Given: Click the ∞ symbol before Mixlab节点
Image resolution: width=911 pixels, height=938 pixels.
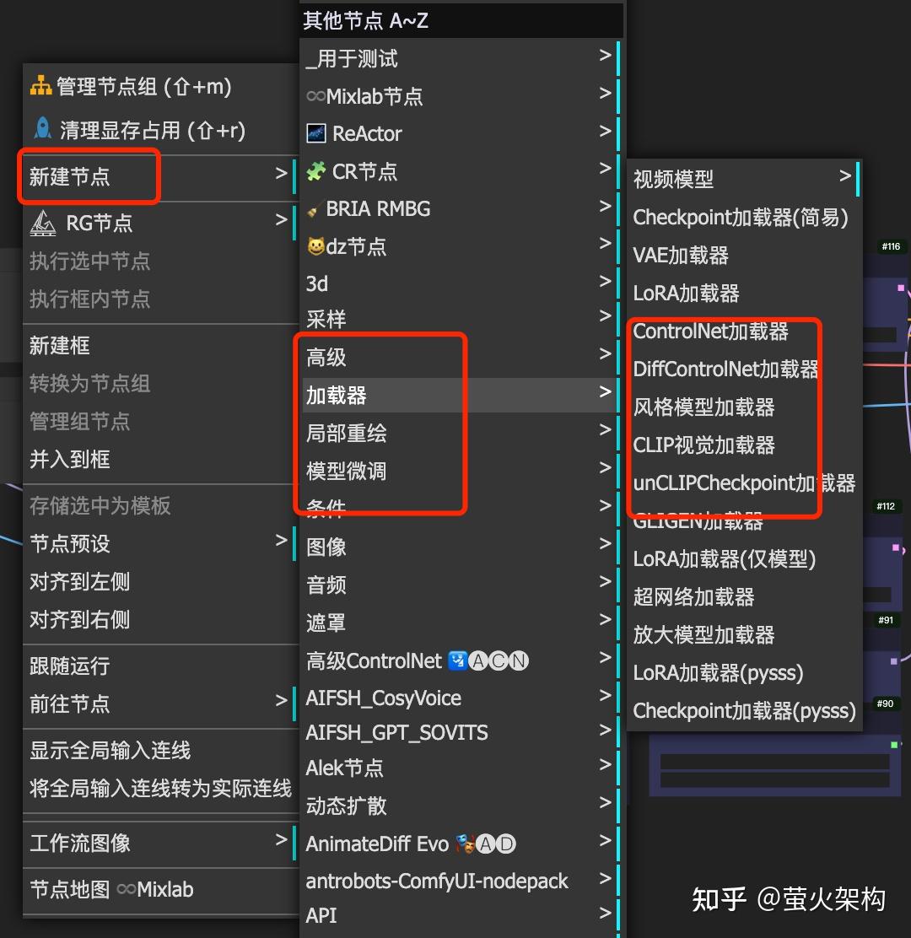Looking at the screenshot, I should tap(318, 96).
